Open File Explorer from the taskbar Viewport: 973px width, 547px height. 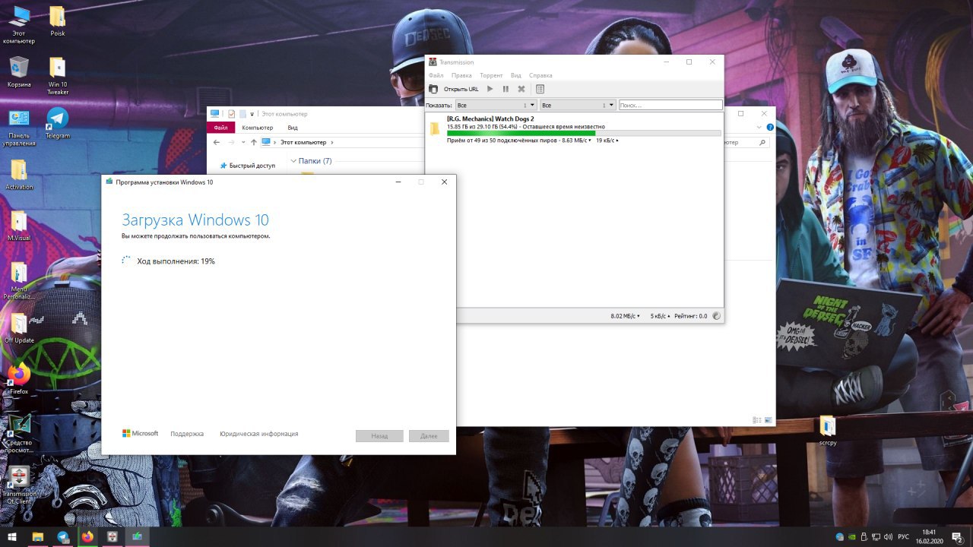[37, 536]
